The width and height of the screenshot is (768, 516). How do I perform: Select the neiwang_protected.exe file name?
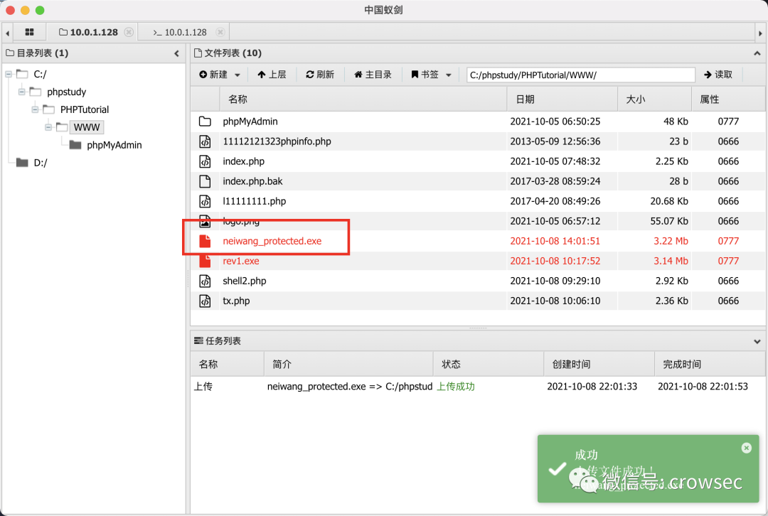272,241
